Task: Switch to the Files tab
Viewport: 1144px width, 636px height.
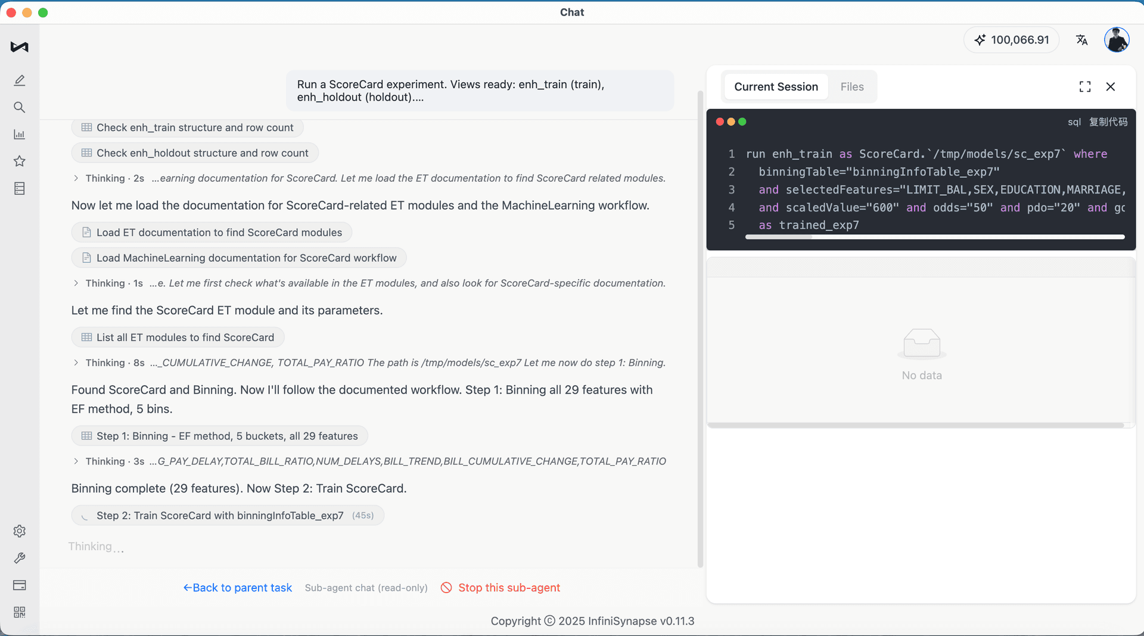Action: tap(852, 87)
